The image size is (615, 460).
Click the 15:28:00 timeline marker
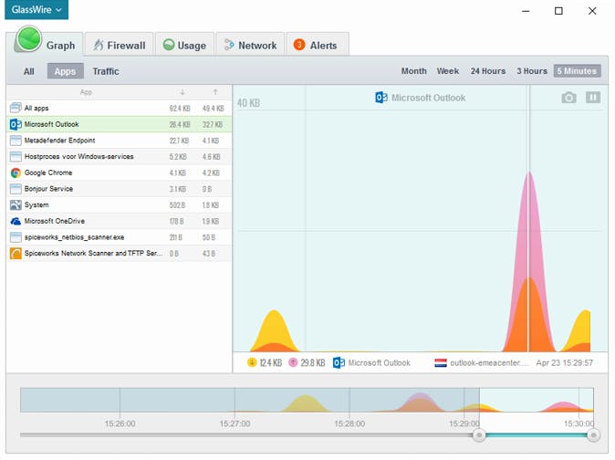pyautogui.click(x=349, y=423)
